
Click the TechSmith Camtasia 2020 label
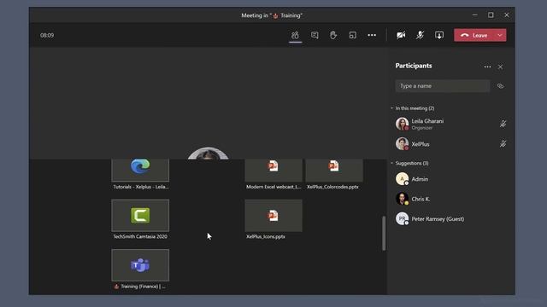pyautogui.click(x=140, y=237)
